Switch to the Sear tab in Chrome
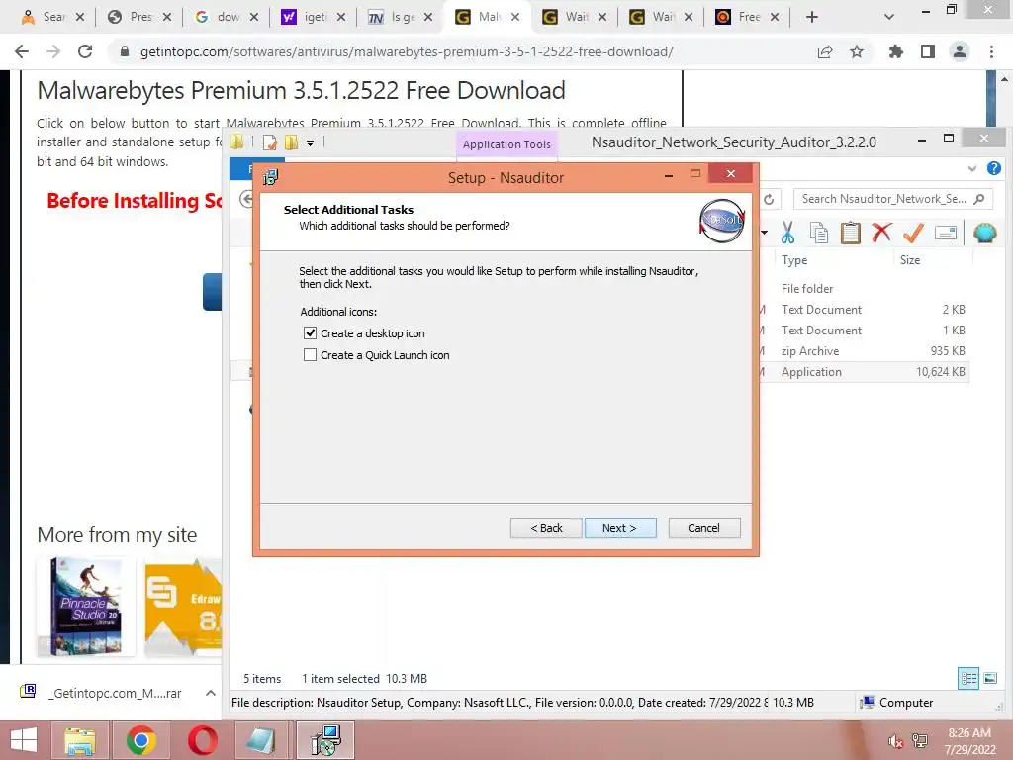 [x=51, y=17]
